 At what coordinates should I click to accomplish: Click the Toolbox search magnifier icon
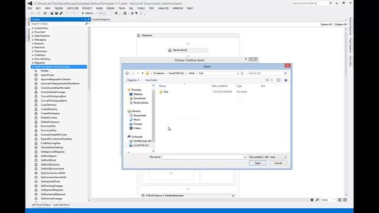point(86,24)
